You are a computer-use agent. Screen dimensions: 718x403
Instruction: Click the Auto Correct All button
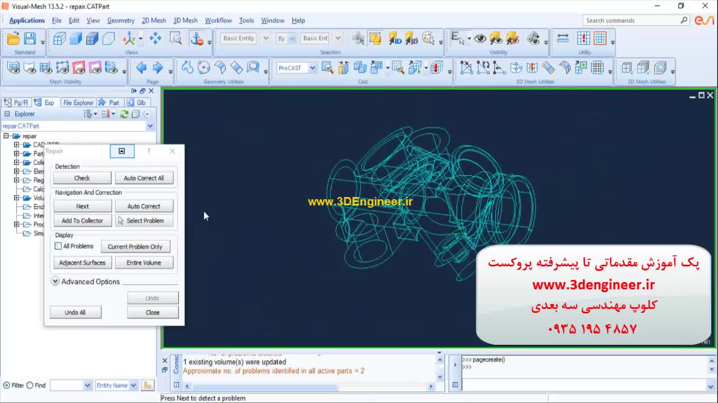144,178
